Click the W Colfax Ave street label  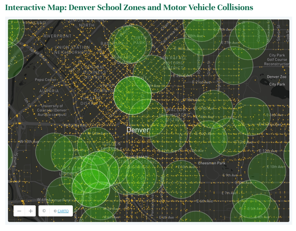pos(75,125)
